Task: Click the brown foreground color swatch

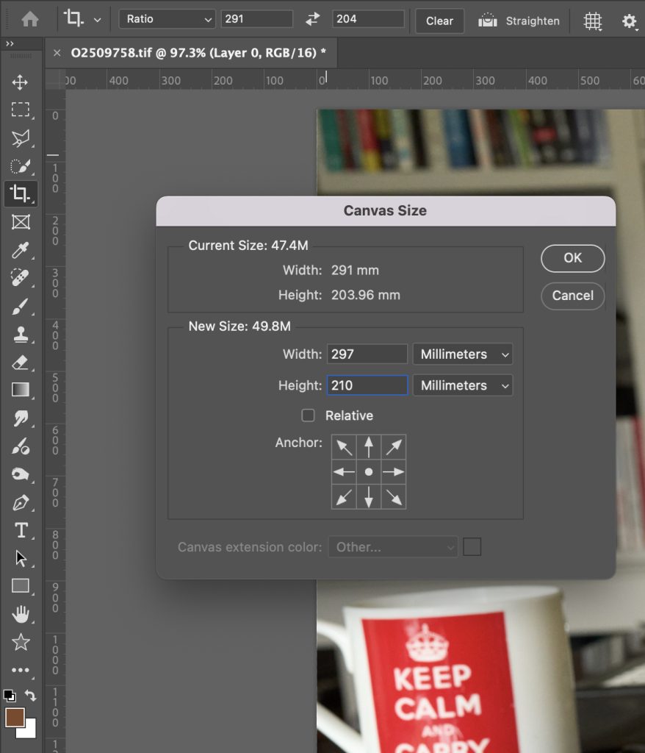Action: [14, 717]
